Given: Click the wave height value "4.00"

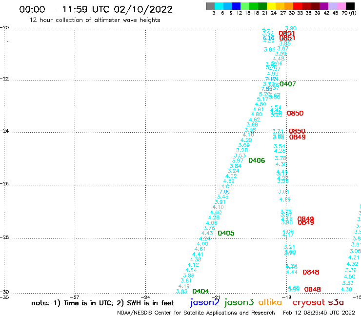Looking at the screenshot, I should click(202, 244).
